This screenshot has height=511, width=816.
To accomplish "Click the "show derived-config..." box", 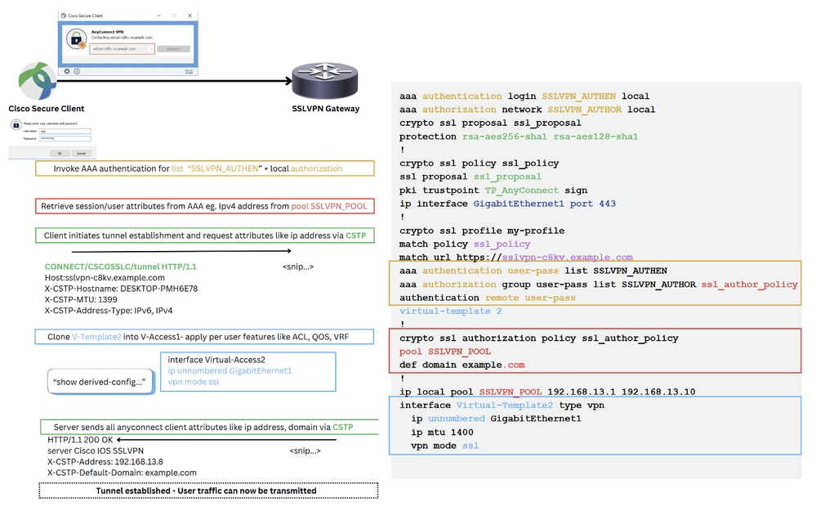I will pos(100,382).
